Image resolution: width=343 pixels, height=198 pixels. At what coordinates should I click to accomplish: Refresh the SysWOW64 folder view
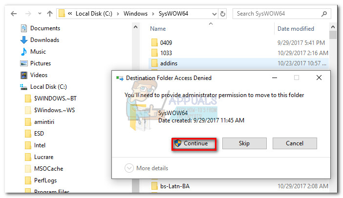tap(223, 14)
